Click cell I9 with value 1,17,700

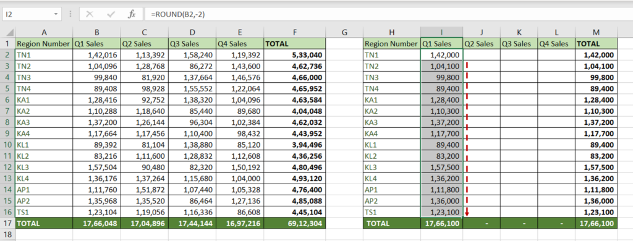tap(441, 133)
